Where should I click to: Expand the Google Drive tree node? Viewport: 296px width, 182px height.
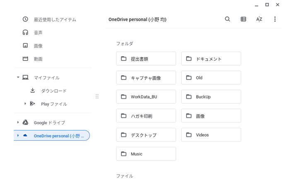tap(18, 122)
